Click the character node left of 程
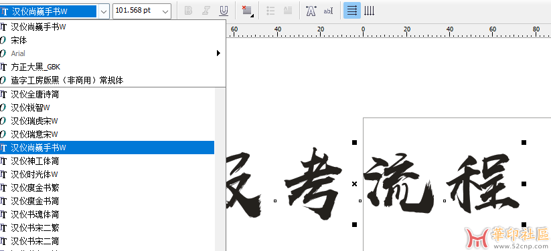 tap(445, 201)
